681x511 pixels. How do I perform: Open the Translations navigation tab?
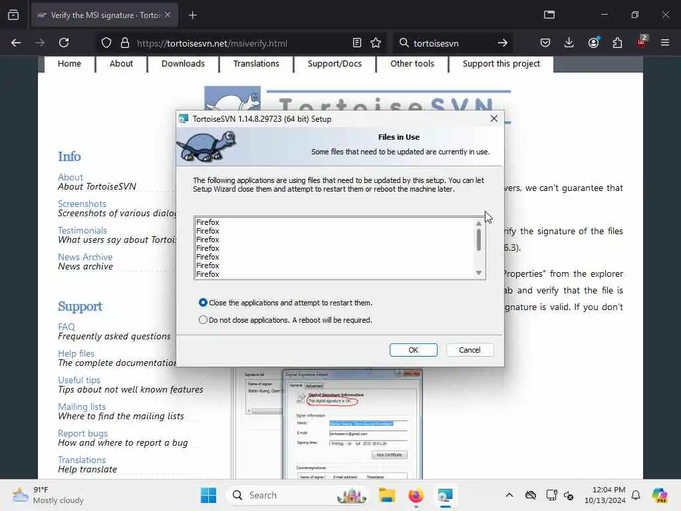pos(256,63)
